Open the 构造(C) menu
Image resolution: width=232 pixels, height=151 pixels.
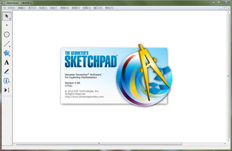point(43,8)
